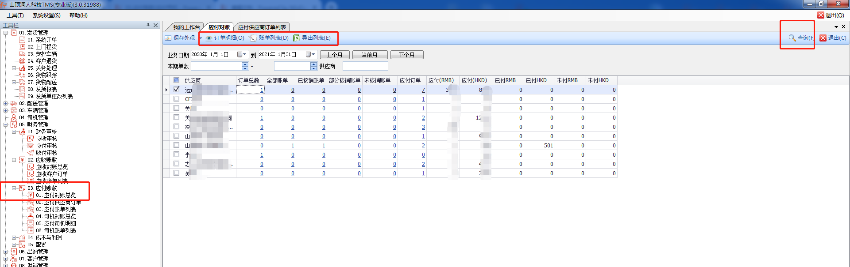
Task: Click the 保存外观 toolbar icon
Action: coord(168,38)
